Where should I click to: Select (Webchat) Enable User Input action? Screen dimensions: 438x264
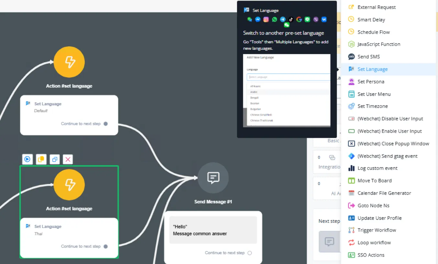coord(389,131)
